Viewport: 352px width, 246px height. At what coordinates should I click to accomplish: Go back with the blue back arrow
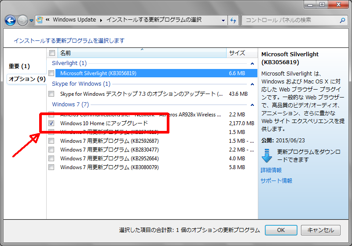click(10, 20)
